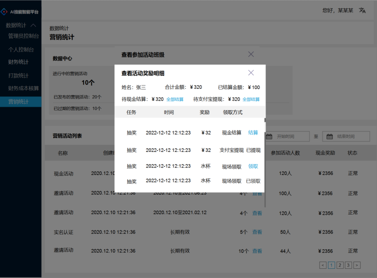Screen dimensions: 377x278
Task: Go to page 2 in the pagination
Action: click(x=340, y=265)
